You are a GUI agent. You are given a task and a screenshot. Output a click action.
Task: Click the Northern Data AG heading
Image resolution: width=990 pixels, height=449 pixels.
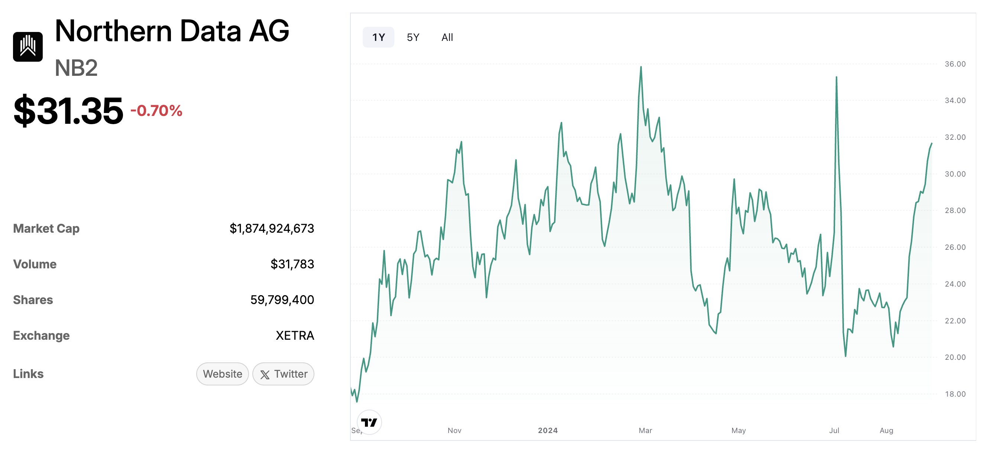point(172,31)
